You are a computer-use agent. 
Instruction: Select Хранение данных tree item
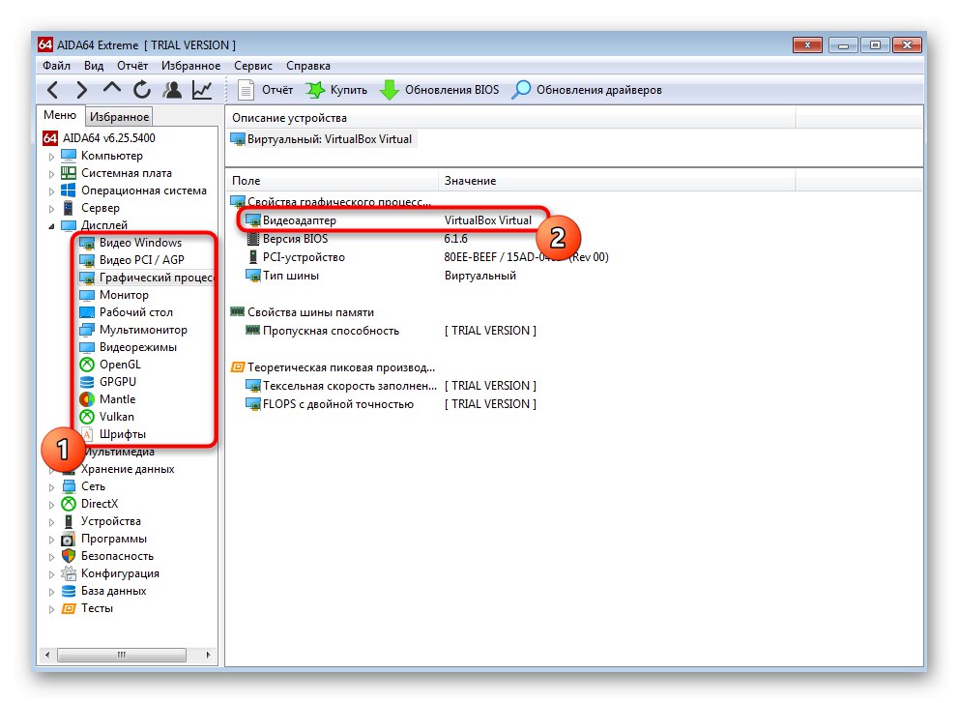pyautogui.click(x=127, y=470)
